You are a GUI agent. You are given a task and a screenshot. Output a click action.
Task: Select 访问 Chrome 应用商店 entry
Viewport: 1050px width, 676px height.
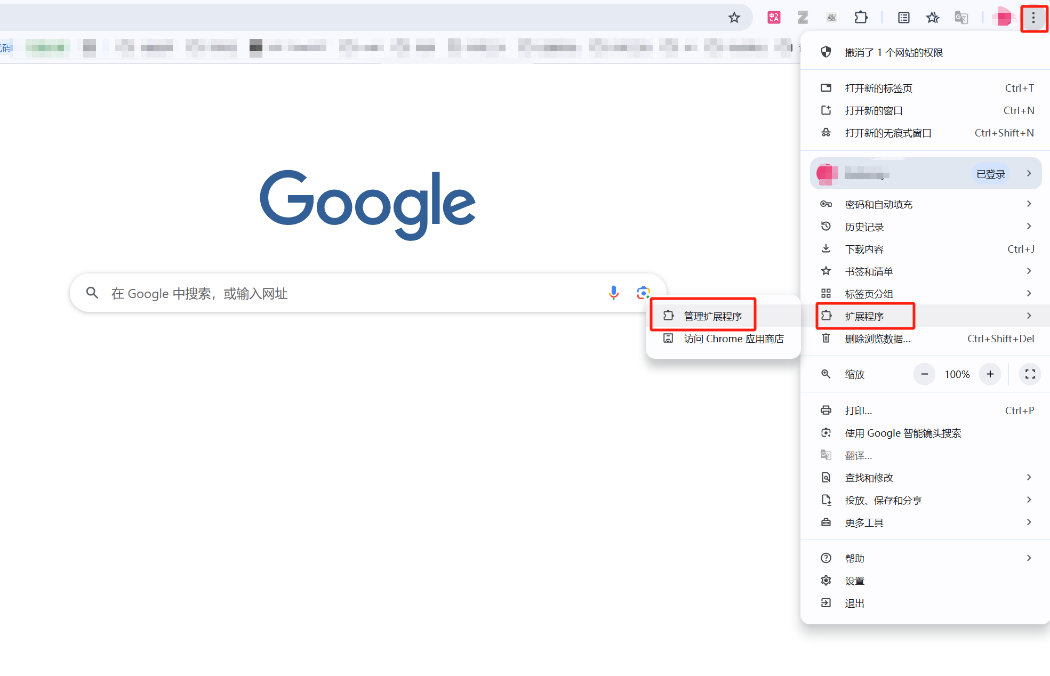click(x=733, y=339)
